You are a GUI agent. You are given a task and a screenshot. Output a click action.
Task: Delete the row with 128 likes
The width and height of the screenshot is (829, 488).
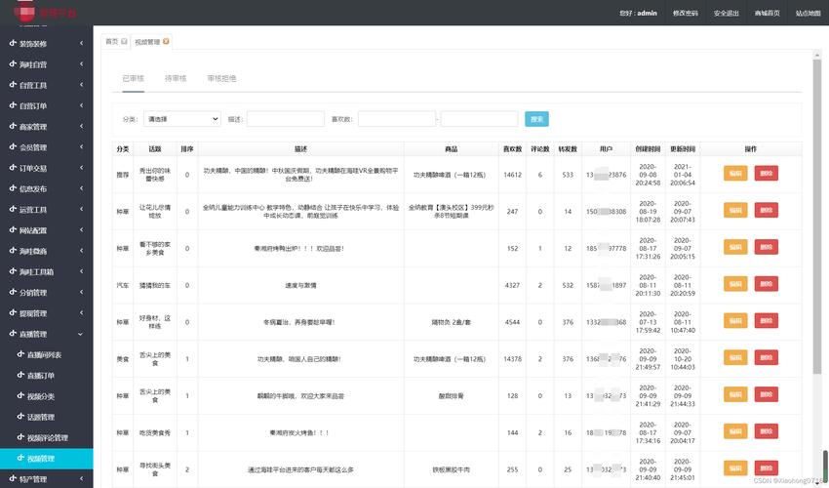[x=766, y=394]
